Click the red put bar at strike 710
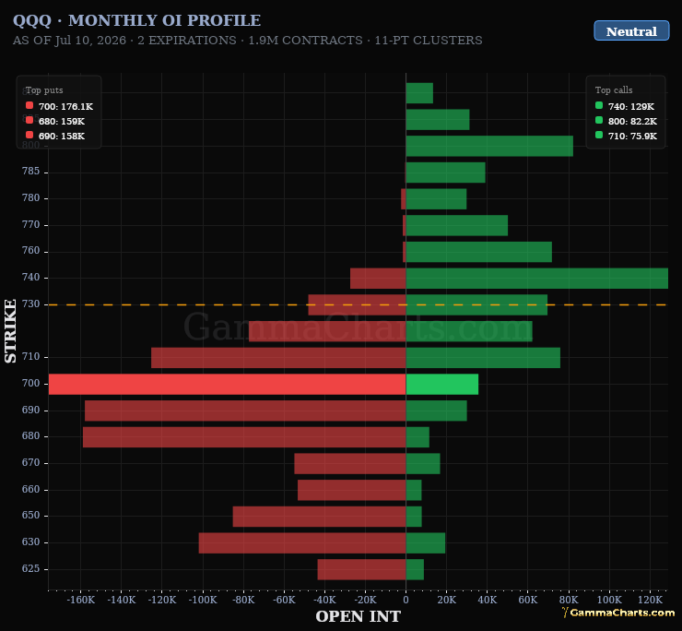 [278, 358]
